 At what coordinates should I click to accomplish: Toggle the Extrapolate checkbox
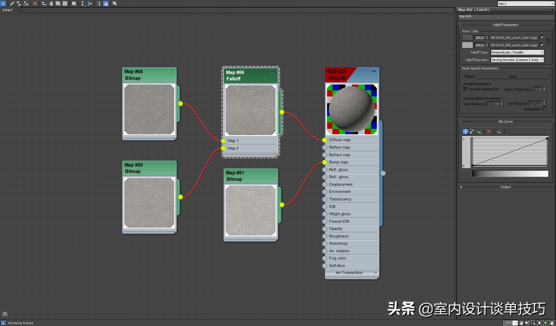tap(544, 109)
